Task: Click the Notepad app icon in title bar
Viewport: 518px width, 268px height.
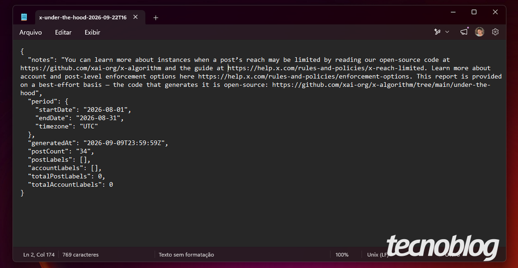Action: pyautogui.click(x=24, y=17)
